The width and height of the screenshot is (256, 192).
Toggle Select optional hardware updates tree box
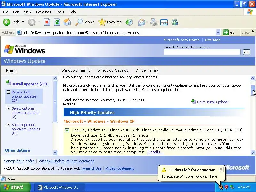click(x=8, y=124)
